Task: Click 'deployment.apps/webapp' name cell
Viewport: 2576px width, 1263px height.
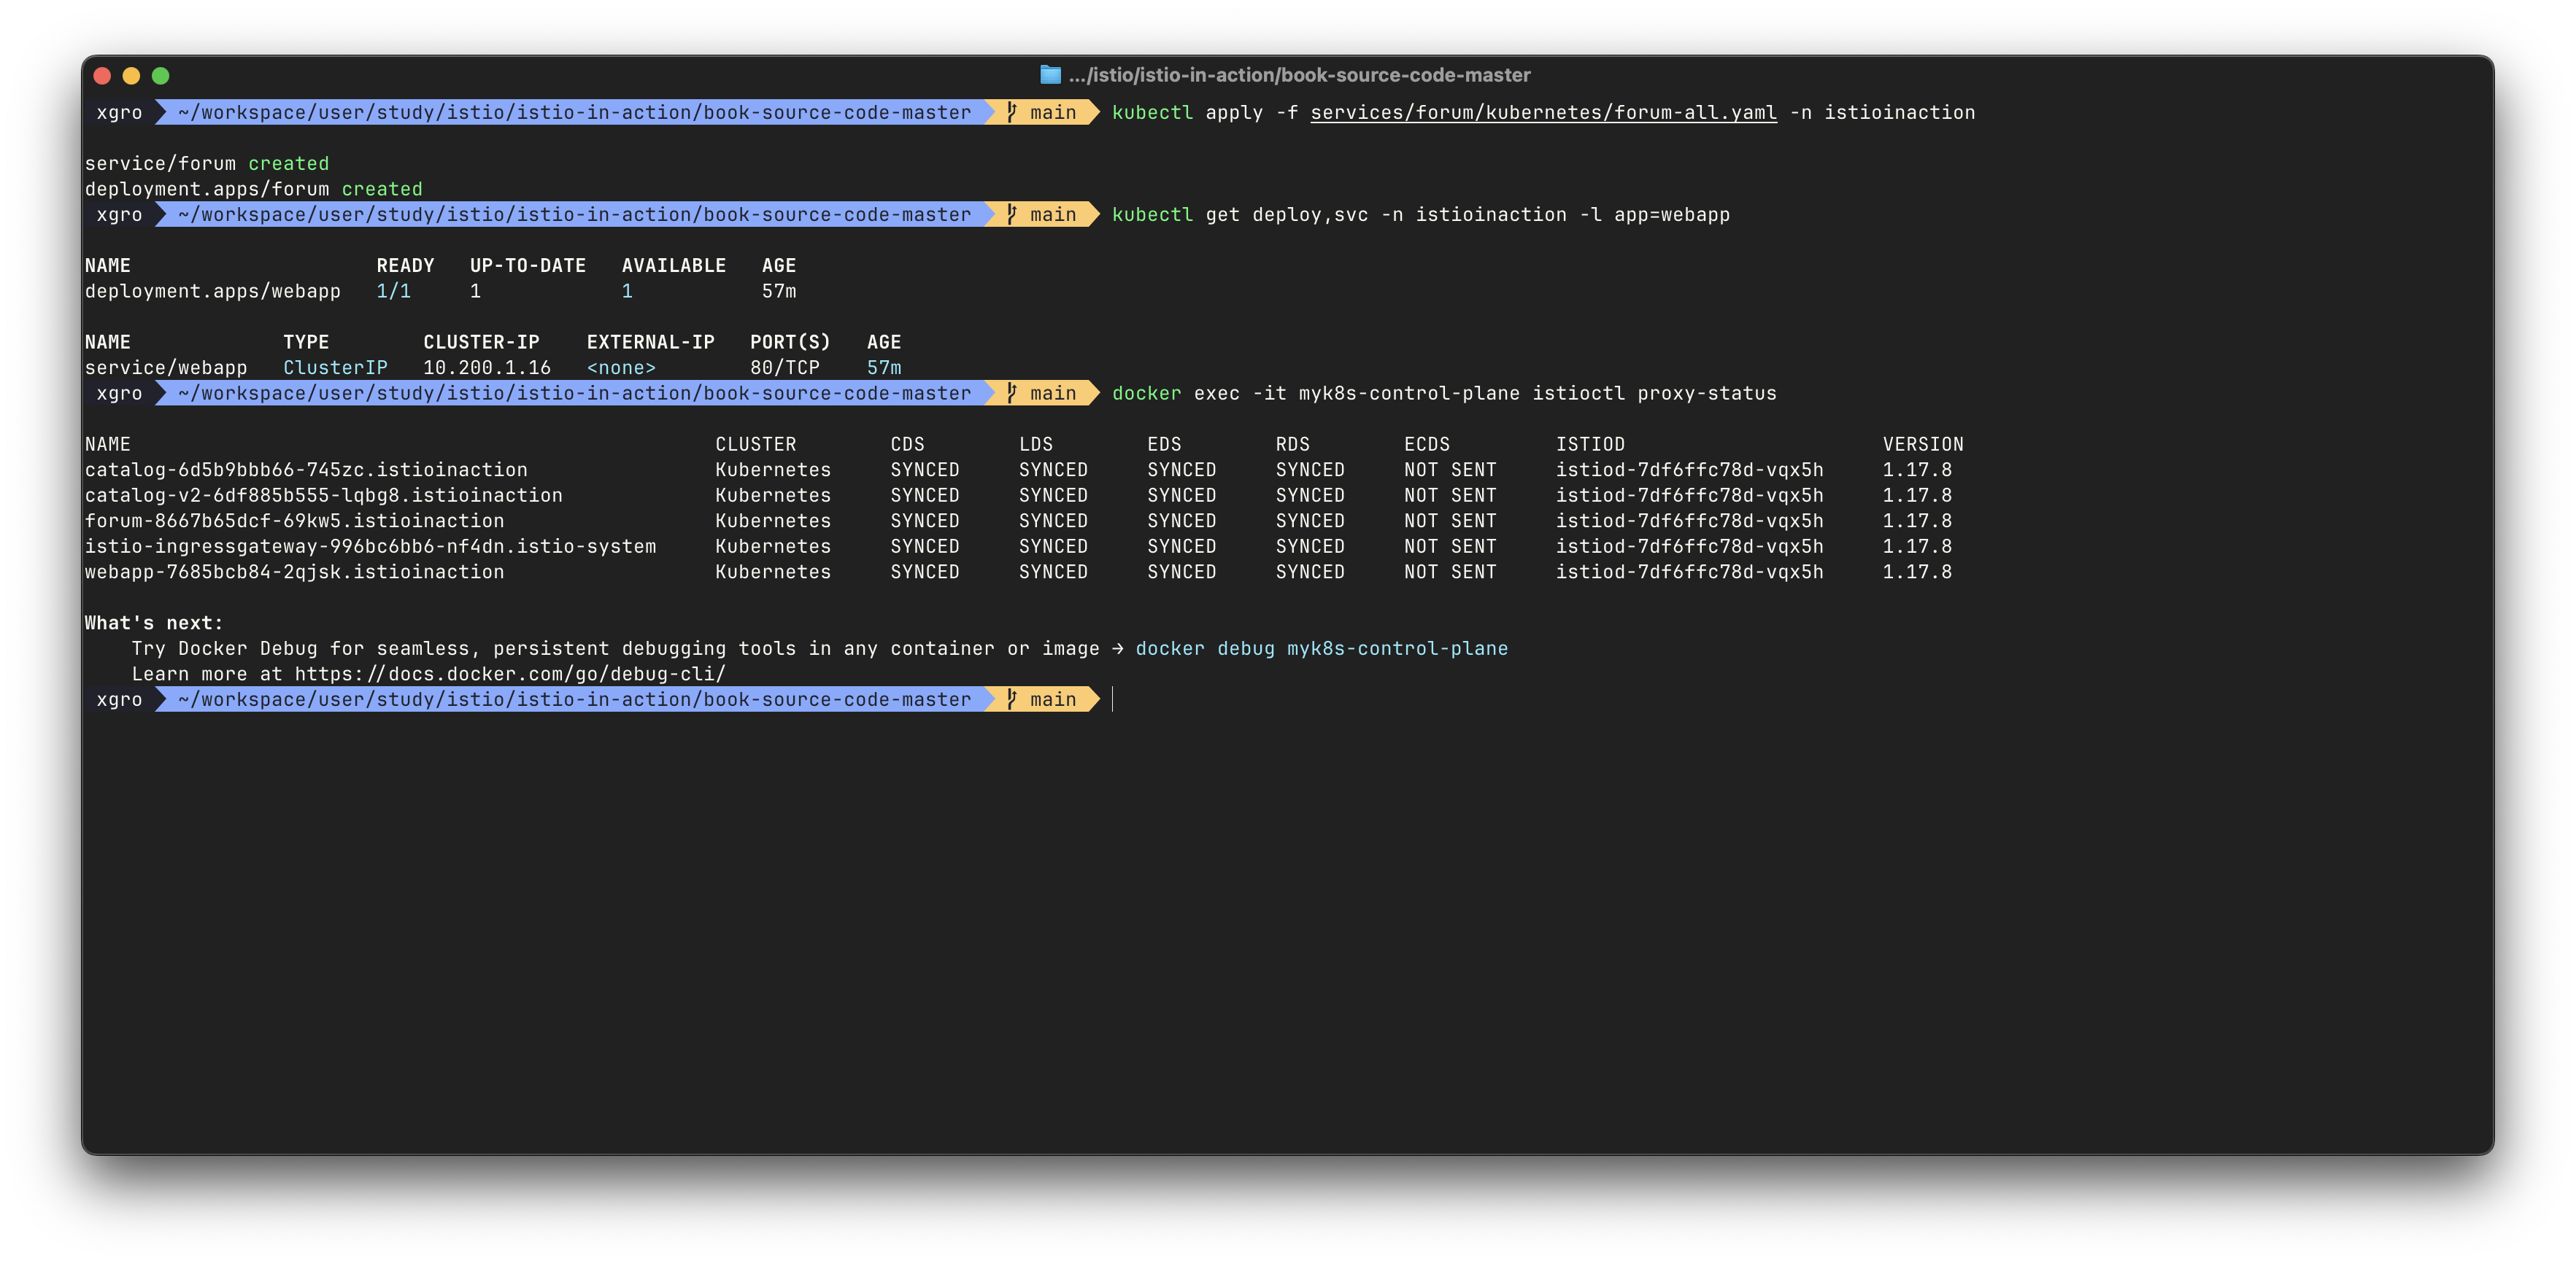Action: [213, 292]
